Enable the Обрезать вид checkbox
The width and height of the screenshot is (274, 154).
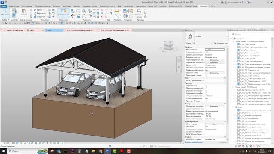point(206,86)
